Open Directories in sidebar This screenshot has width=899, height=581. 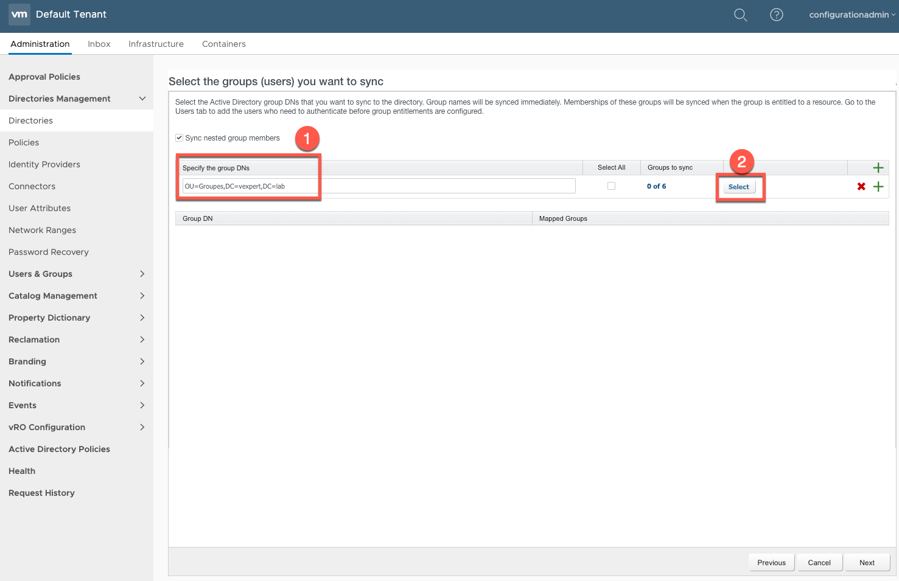(30, 120)
